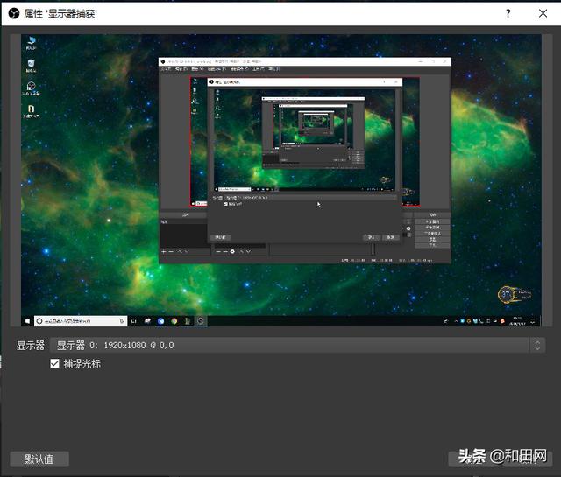Click the nested OBS window in preview
The height and width of the screenshot is (477, 561).
[x=305, y=160]
